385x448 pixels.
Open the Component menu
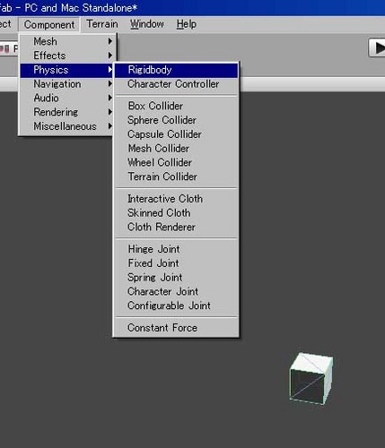pyautogui.click(x=49, y=24)
